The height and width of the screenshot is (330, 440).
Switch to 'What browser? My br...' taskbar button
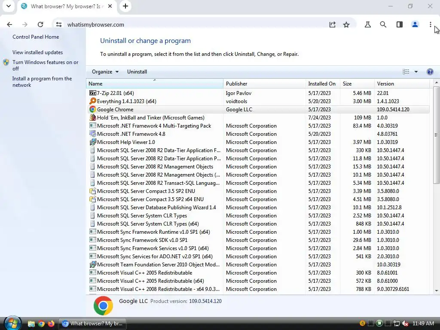pos(92,324)
